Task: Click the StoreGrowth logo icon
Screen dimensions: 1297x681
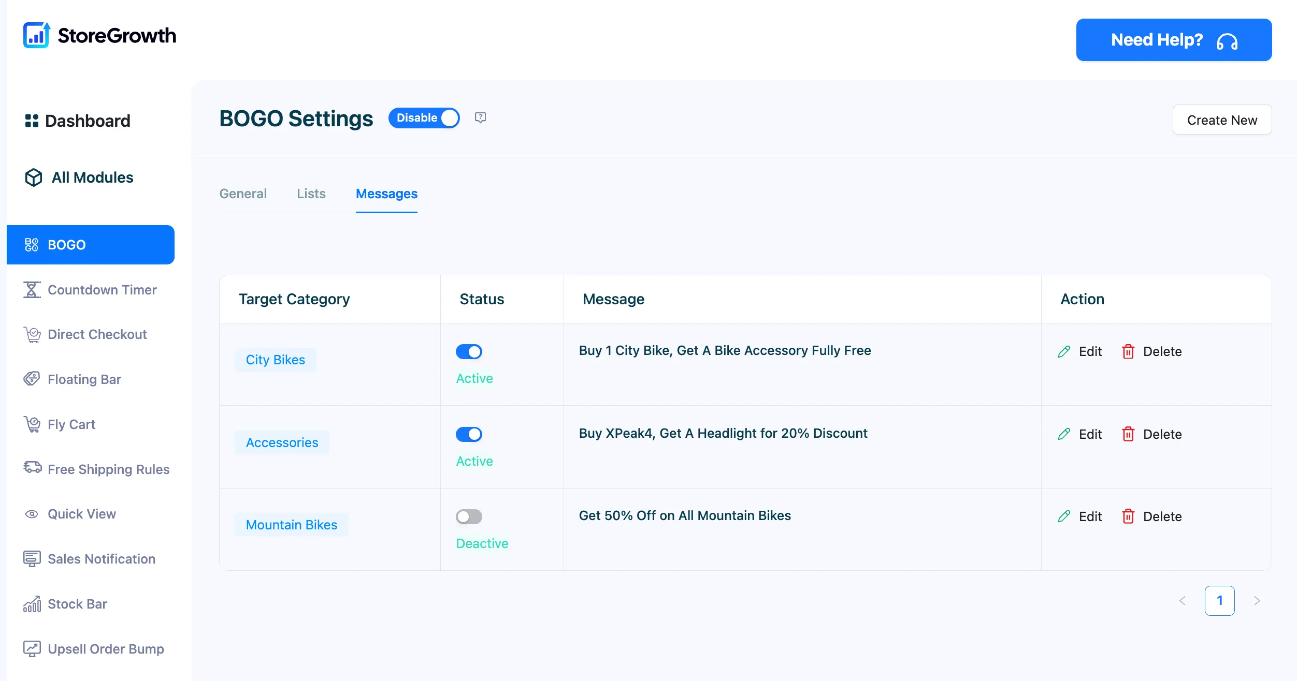Action: 36,35
